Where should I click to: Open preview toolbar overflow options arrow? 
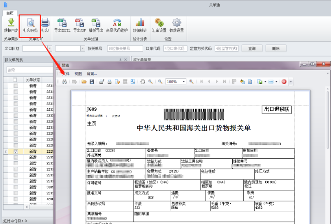(x=291, y=82)
